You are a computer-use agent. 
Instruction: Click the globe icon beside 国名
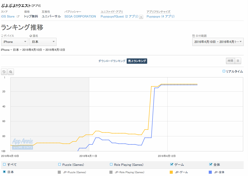tap(31, 36)
